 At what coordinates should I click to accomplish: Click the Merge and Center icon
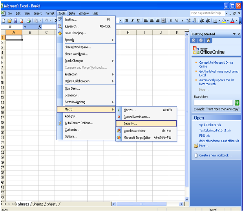pos(164,21)
